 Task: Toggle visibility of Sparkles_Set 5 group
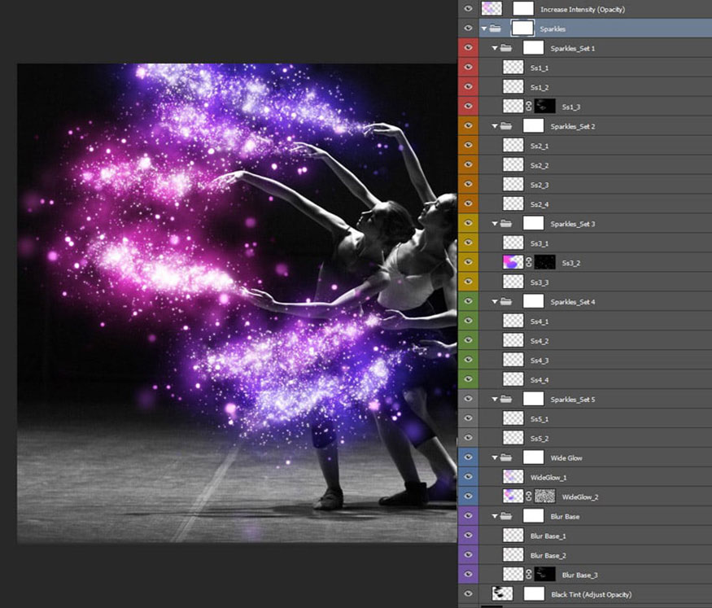(468, 399)
